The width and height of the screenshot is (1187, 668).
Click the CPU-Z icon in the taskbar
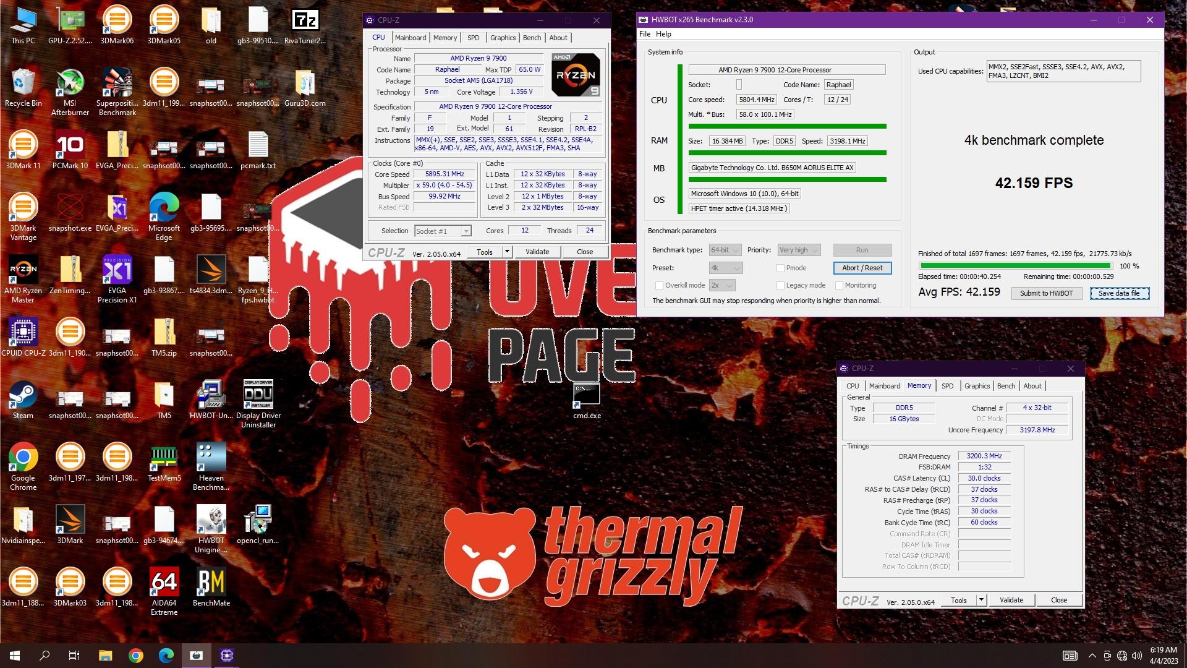[227, 656]
